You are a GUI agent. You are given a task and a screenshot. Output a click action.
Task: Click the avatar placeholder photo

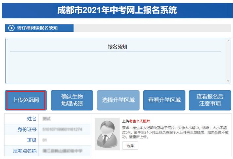point(107,134)
